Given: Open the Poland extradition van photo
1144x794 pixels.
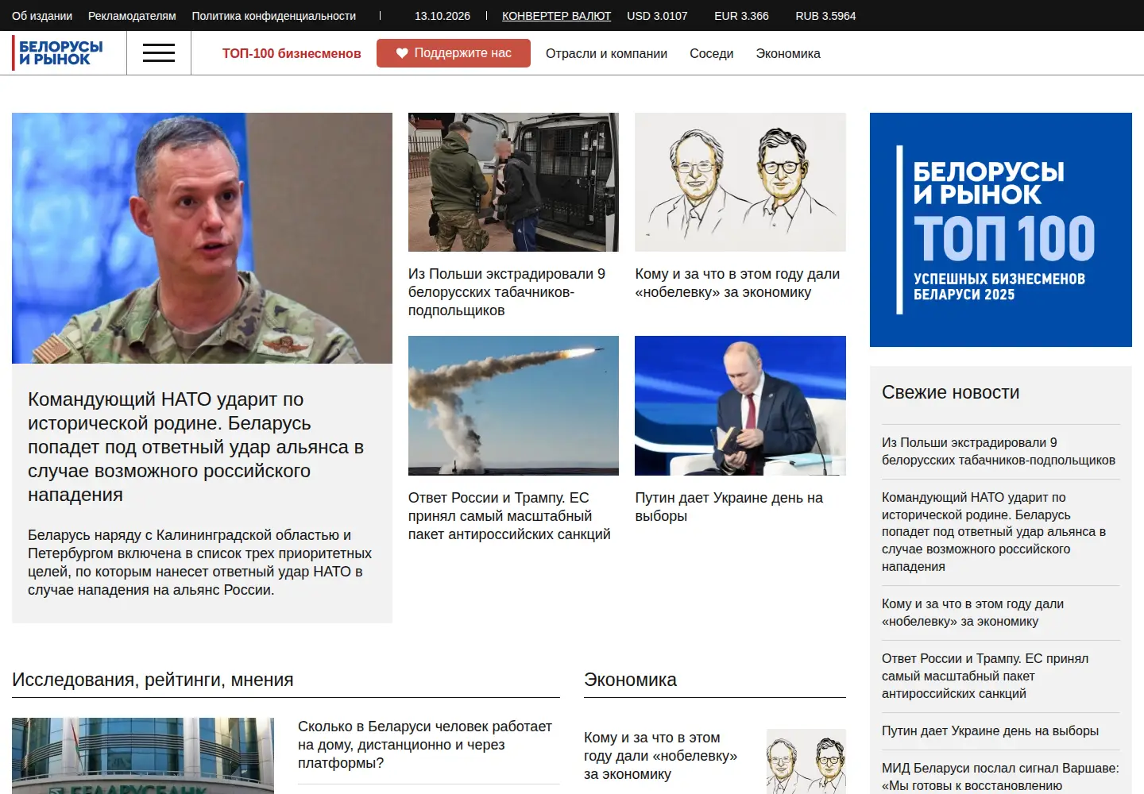Looking at the screenshot, I should tap(513, 182).
